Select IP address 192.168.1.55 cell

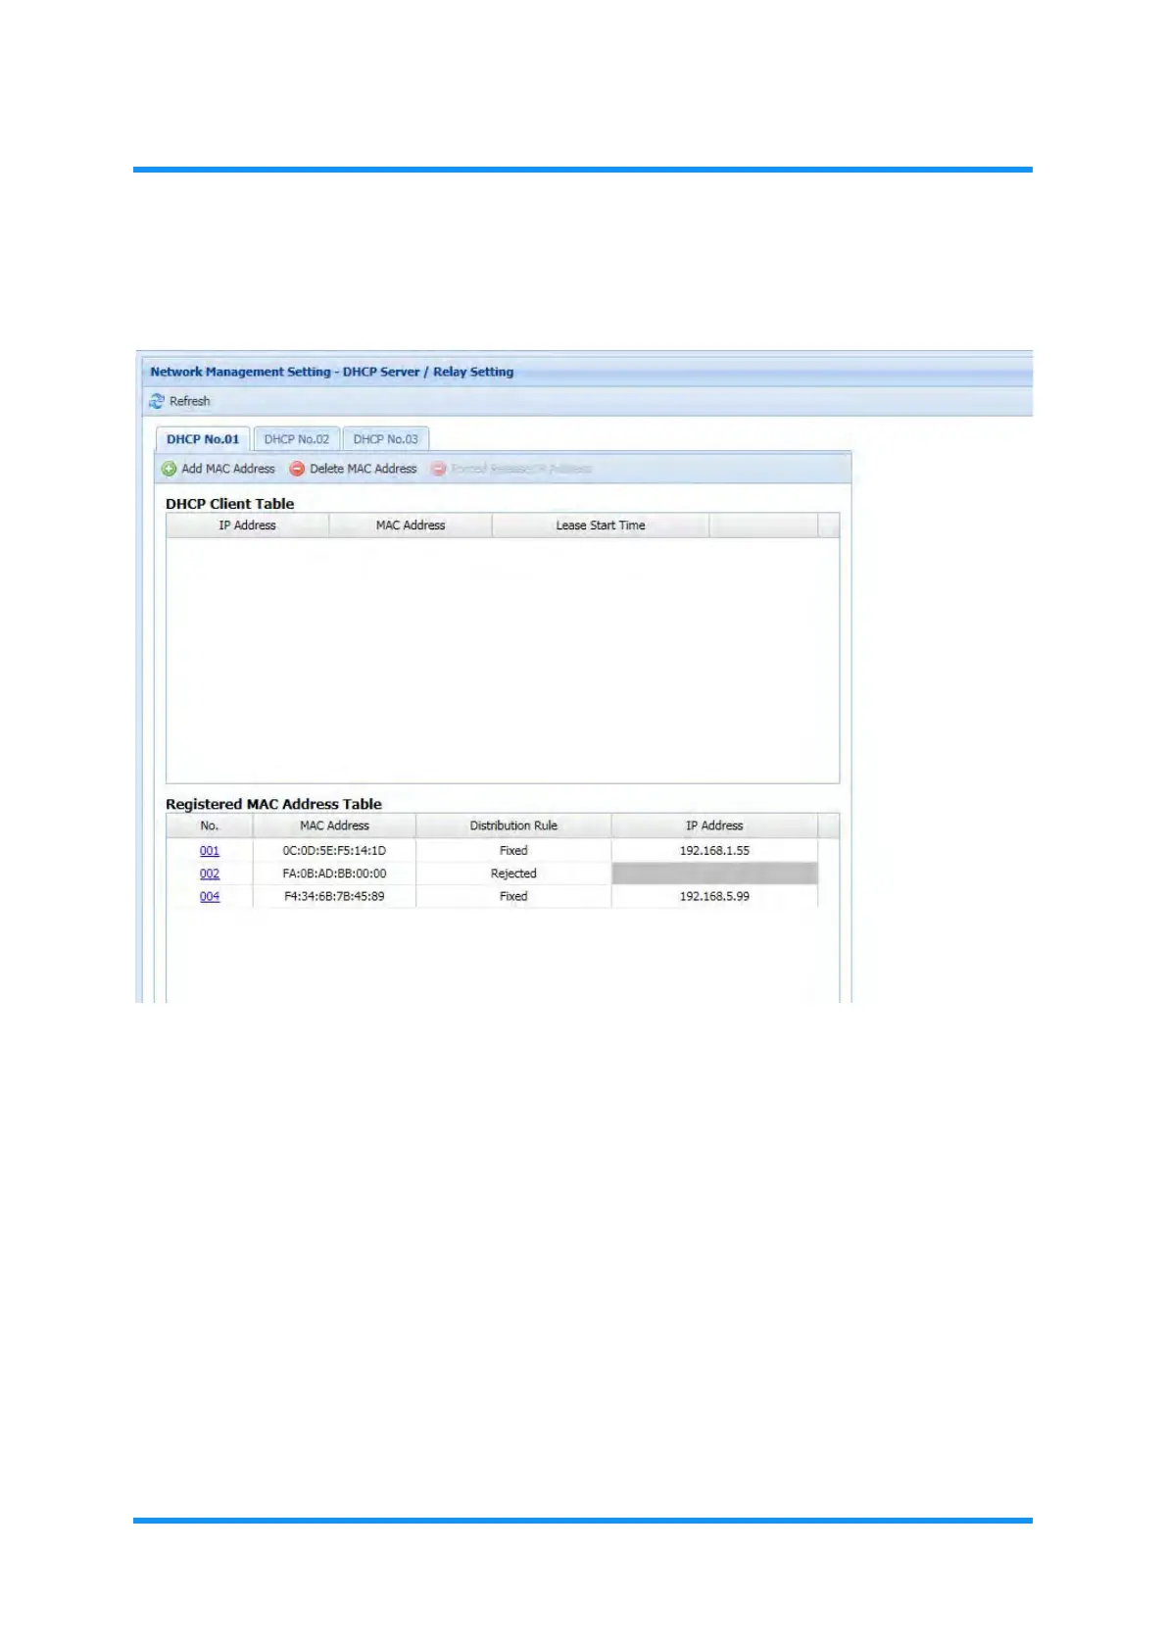coord(714,851)
